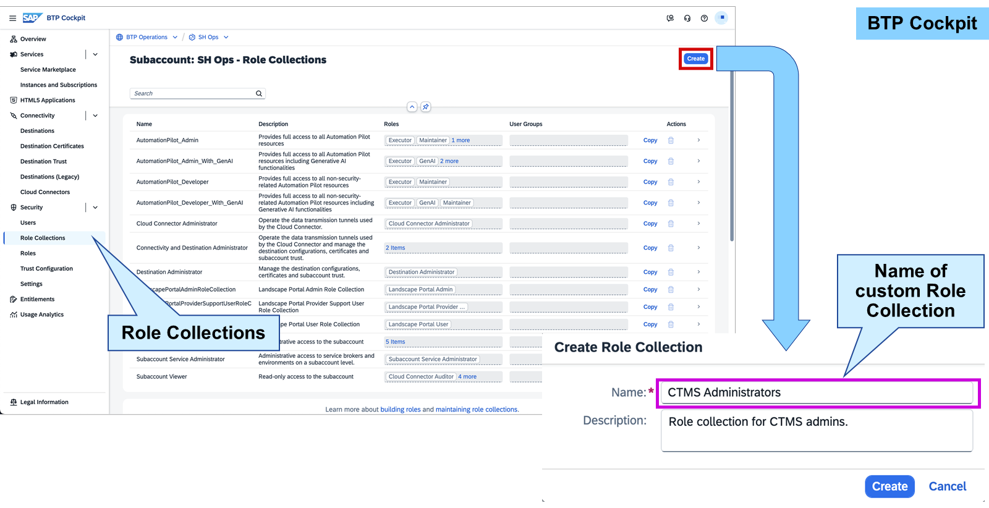Open '2 Items' roles for Connectivity and Destination Administrator

[396, 248]
